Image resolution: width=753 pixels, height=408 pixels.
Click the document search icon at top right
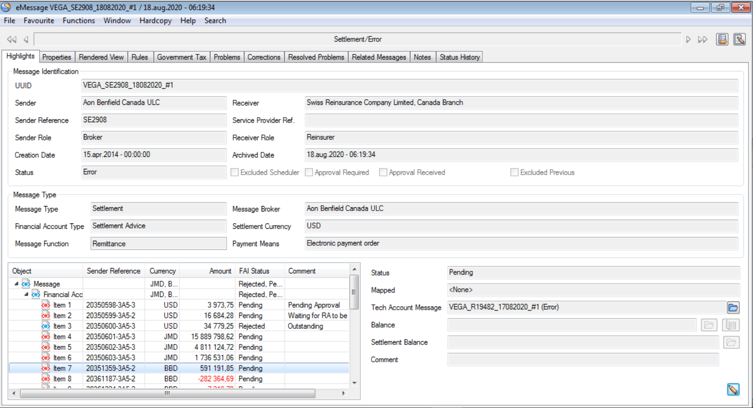(x=739, y=39)
